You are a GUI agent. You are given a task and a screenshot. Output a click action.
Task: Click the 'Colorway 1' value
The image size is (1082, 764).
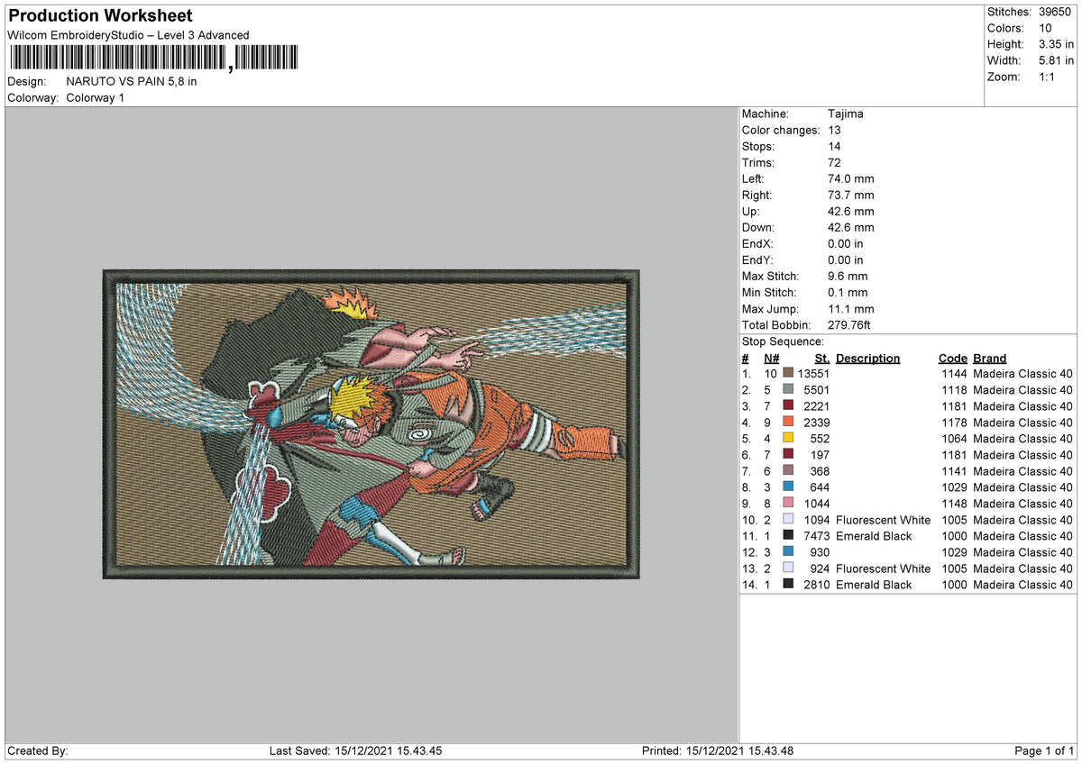click(x=96, y=97)
